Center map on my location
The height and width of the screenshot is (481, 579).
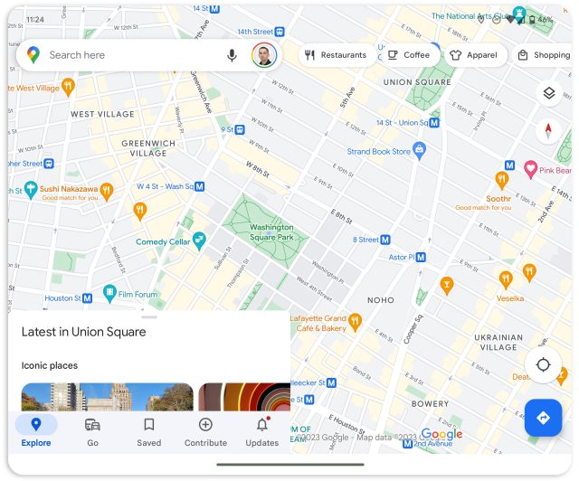click(x=543, y=364)
